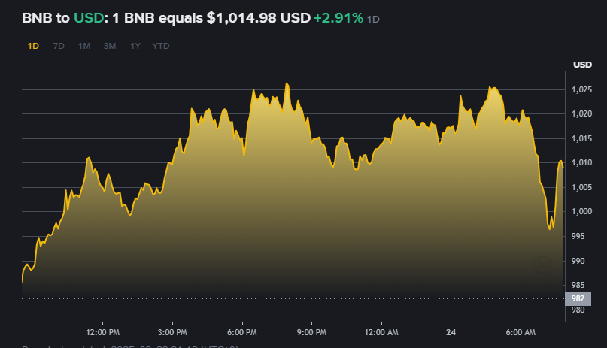Click the 982 price tag on axis
The image size is (607, 348).
[x=578, y=298]
